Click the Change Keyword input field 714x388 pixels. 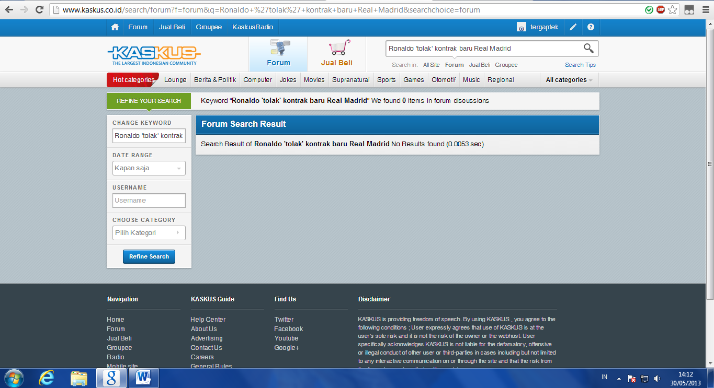pos(149,136)
